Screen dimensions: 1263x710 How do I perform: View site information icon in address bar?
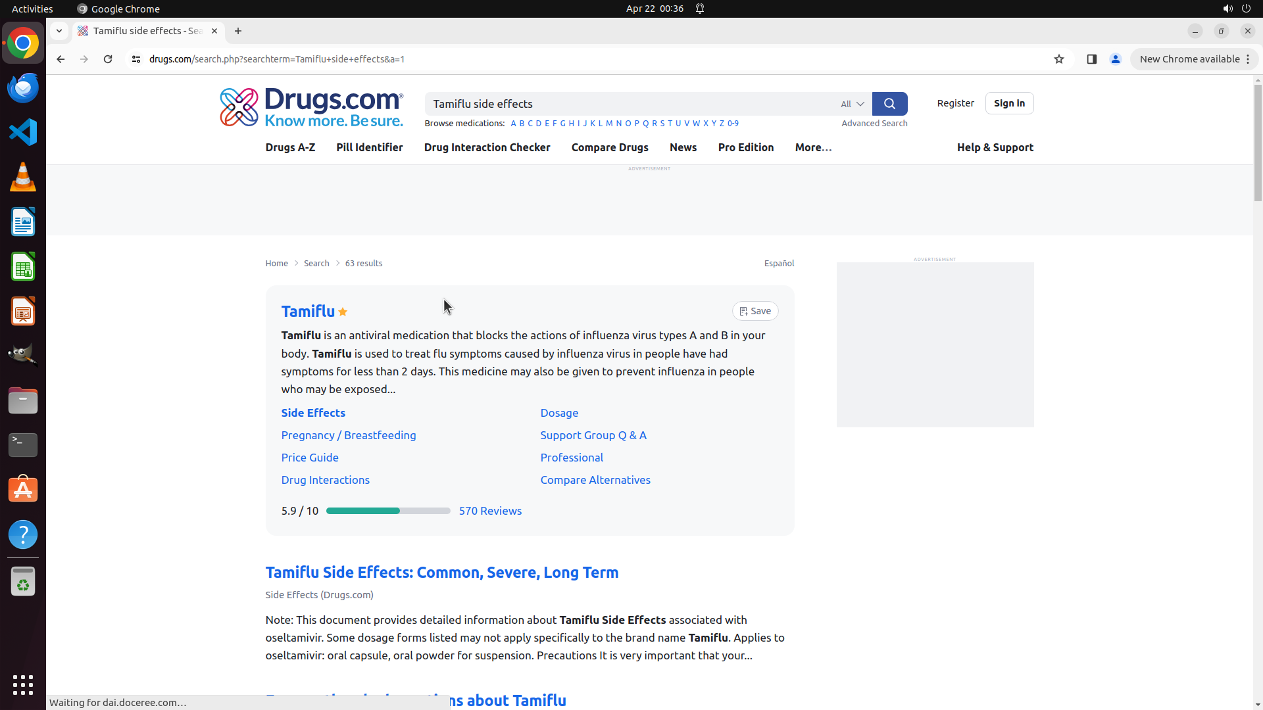coord(136,59)
